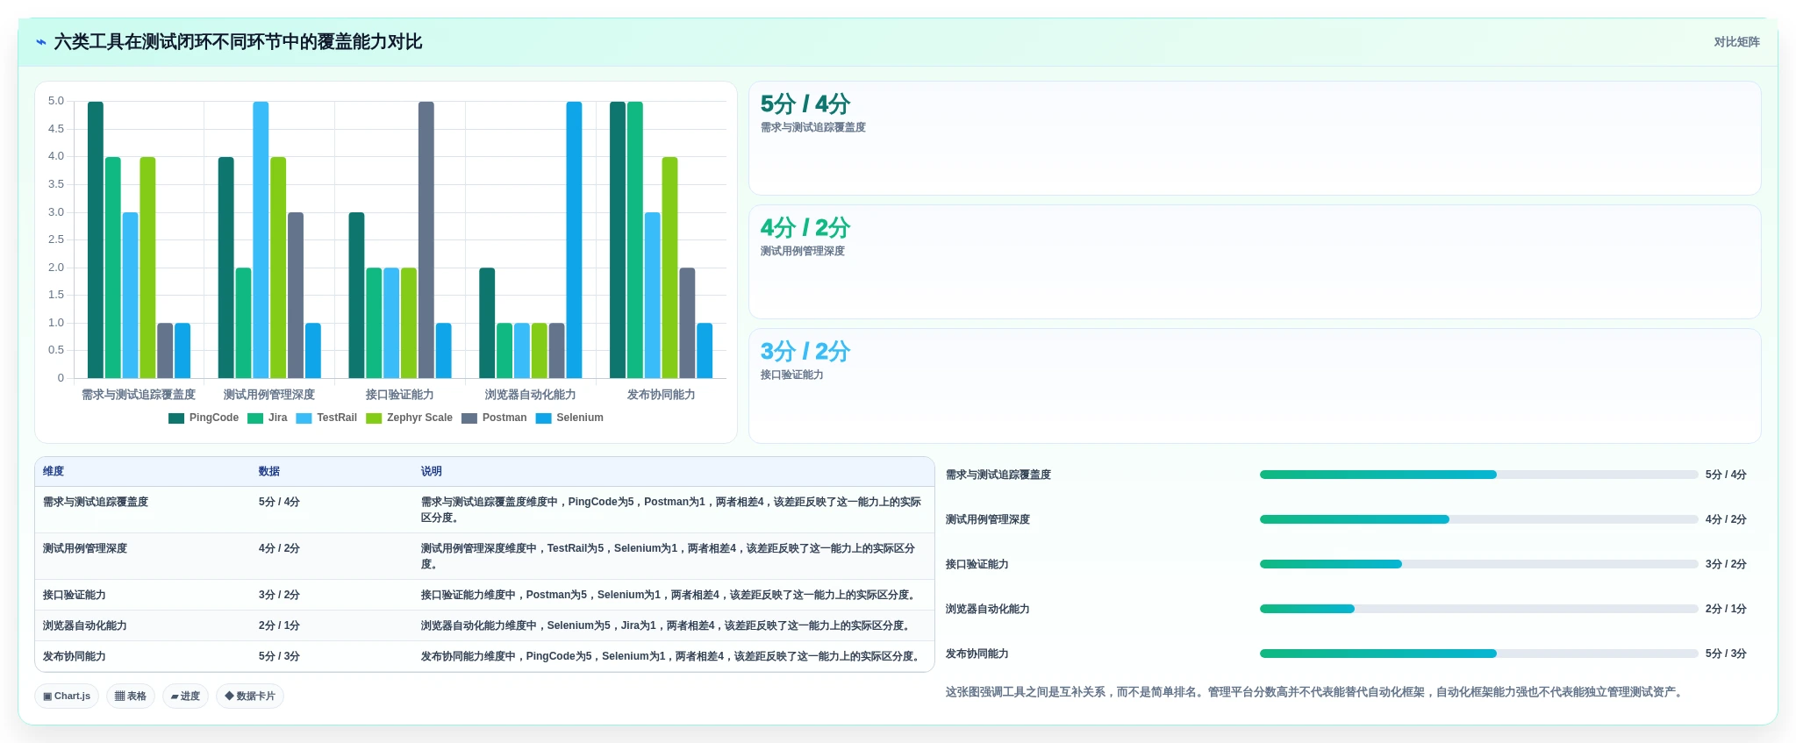This screenshot has height=743, width=1796.
Task: Click the blue icon beside the main title
Action: 41,42
